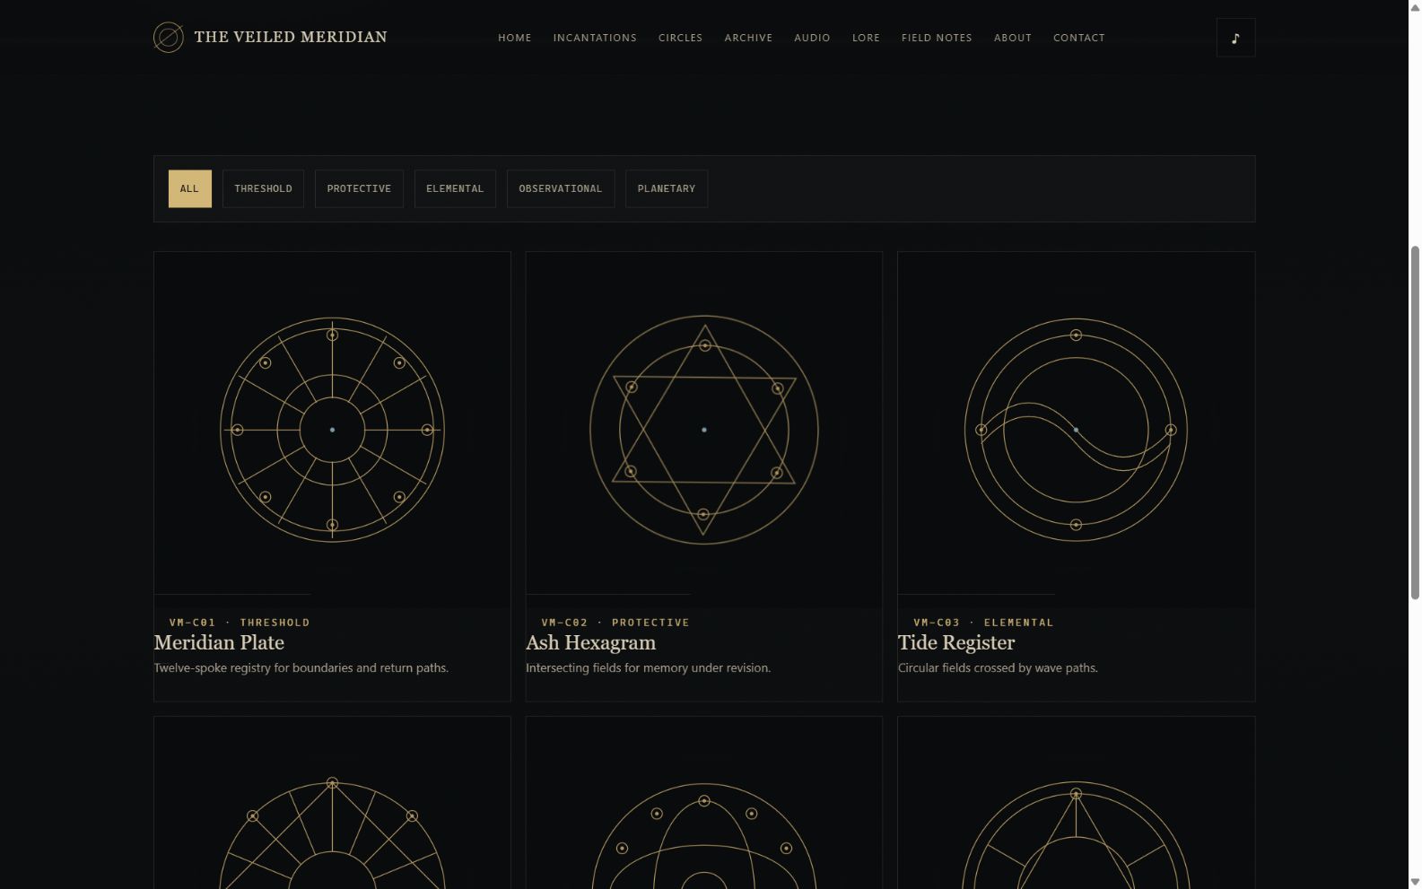This screenshot has width=1422, height=889.
Task: Open the Field Notes nav link
Action: (937, 38)
